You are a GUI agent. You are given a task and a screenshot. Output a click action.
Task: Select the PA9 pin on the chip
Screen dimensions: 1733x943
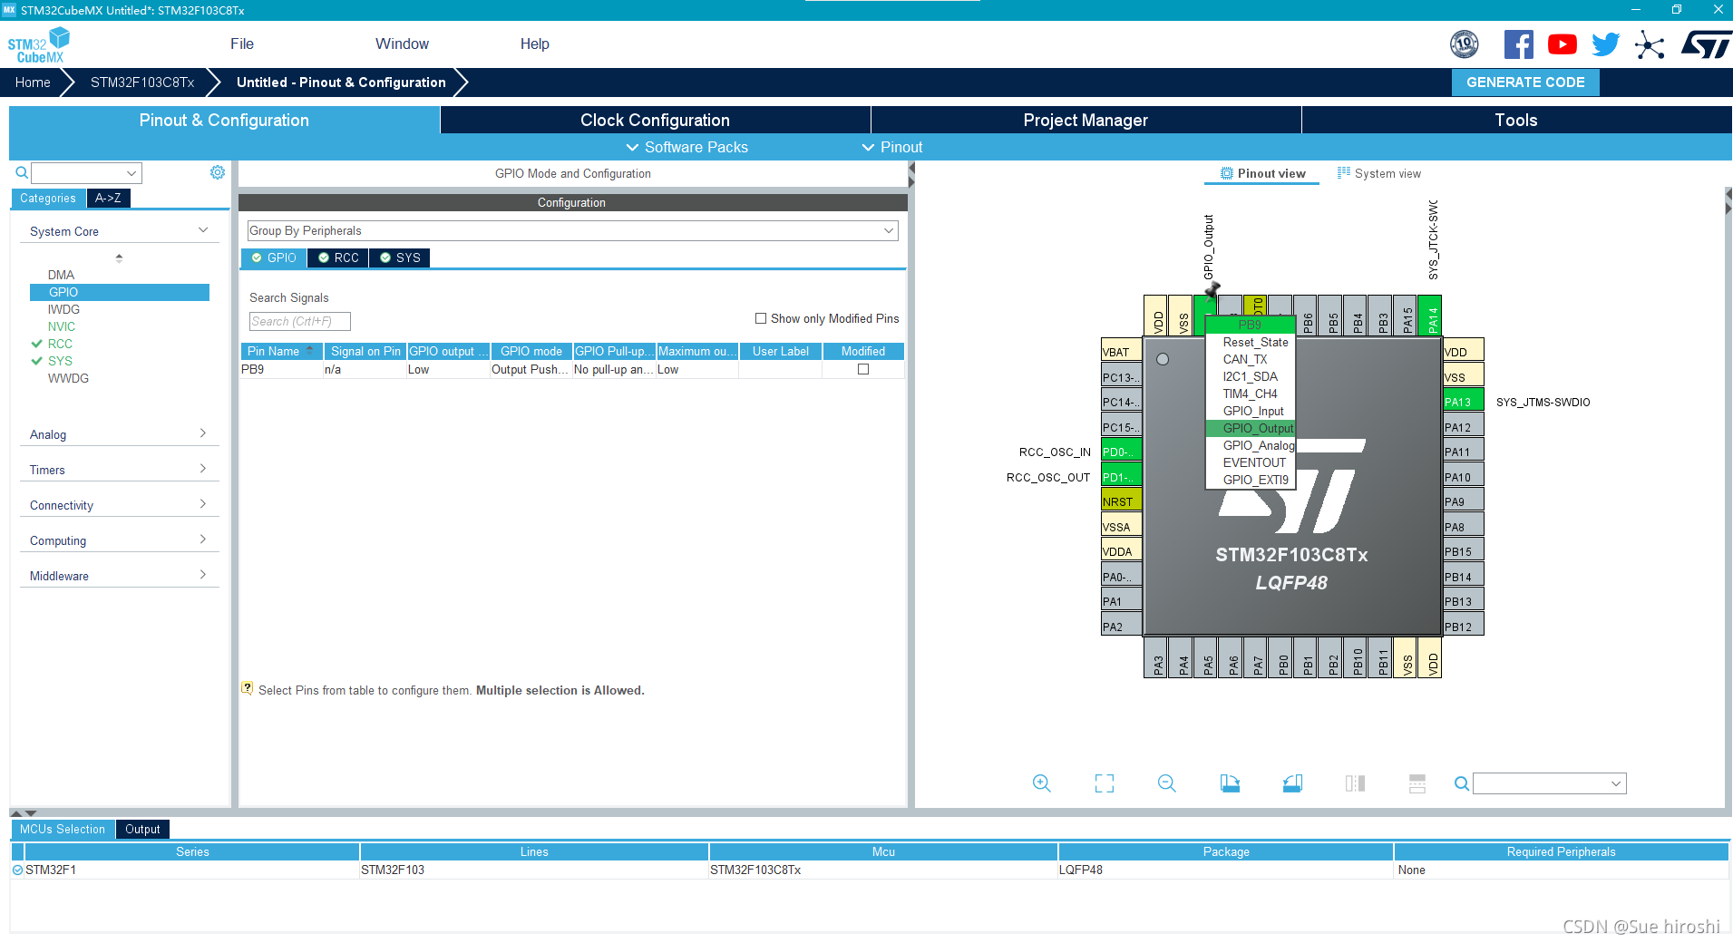[x=1463, y=501]
